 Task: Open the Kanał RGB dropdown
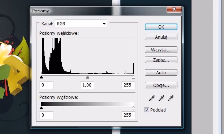[81, 24]
